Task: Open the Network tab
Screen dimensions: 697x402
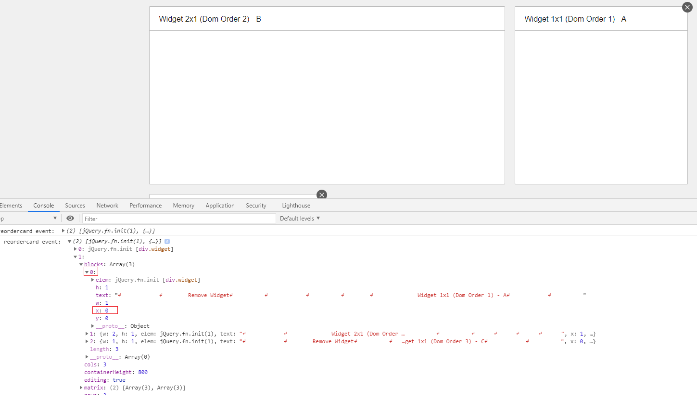Action: click(107, 206)
